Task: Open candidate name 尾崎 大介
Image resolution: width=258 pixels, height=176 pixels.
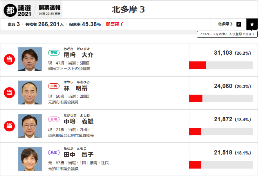Action: click(78, 55)
